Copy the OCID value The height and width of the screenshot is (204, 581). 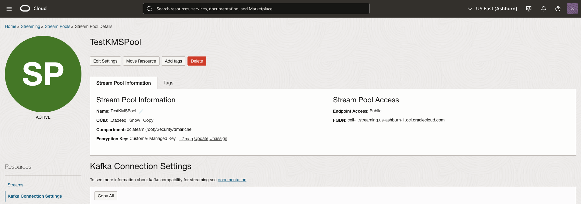coord(148,120)
